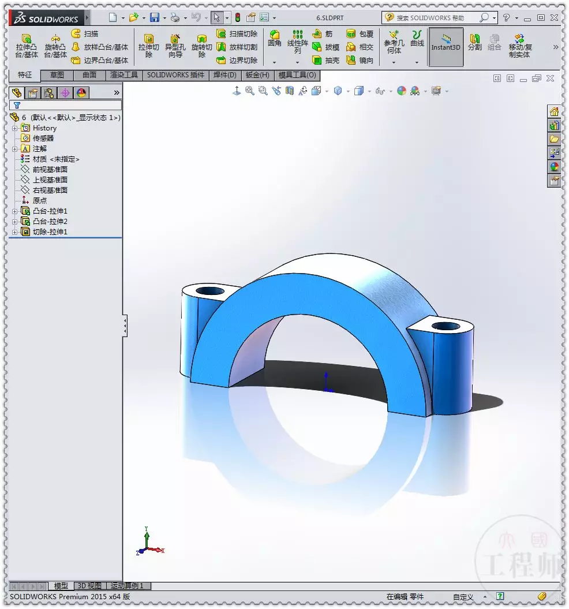Open Appearances color ball in task pane

[554, 167]
